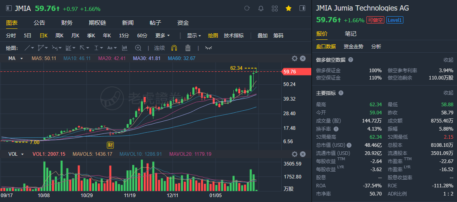Screen dimensions: 457x202
Task: Open the 期权链 options chain tab
Action: click(97, 23)
